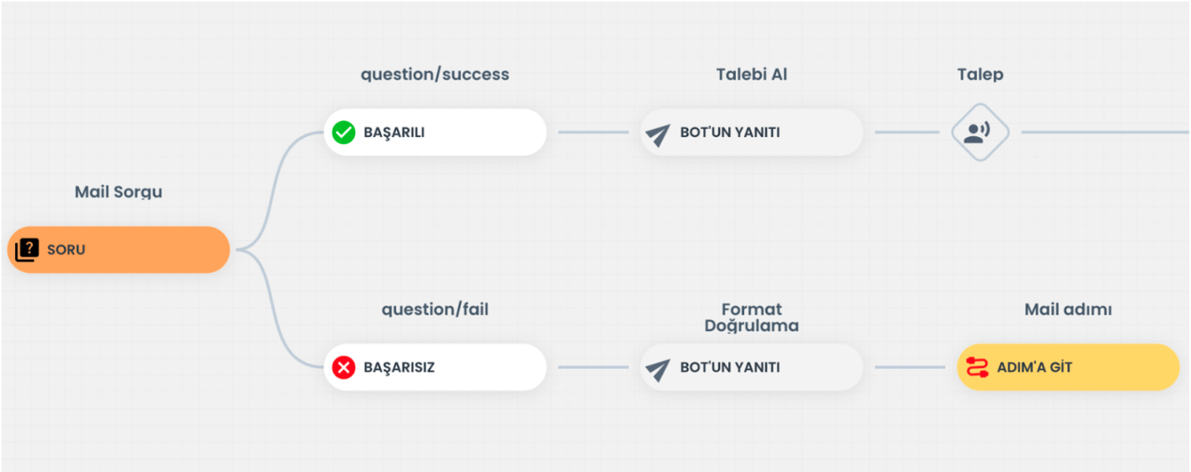The width and height of the screenshot is (1191, 472).
Task: Click the question mark icon in SORU node
Action: click(x=27, y=250)
